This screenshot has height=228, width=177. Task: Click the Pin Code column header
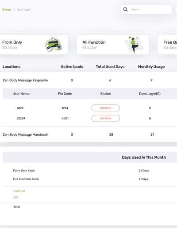coord(65,94)
